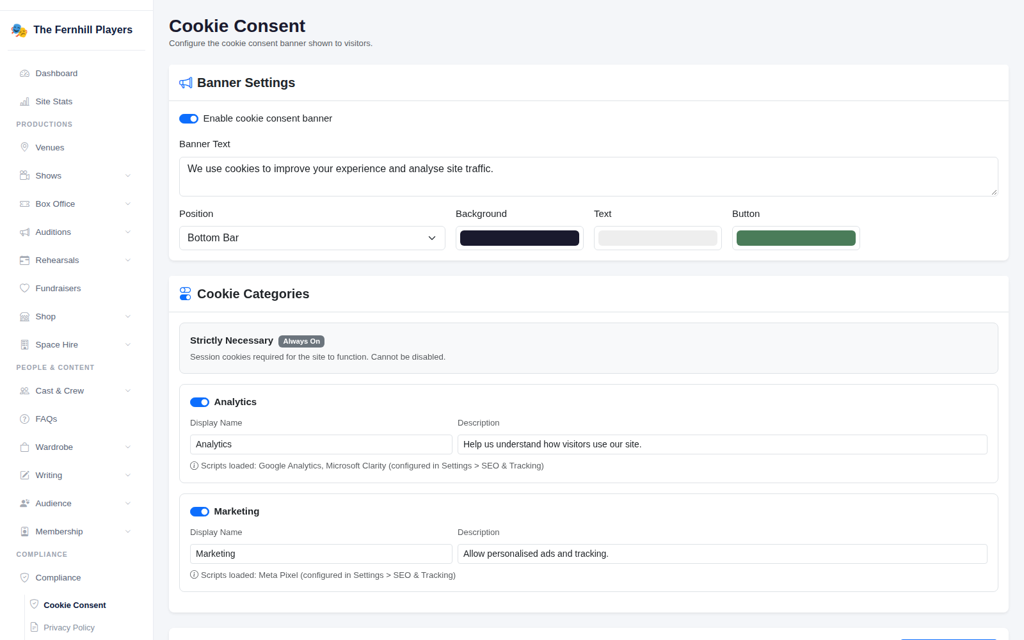Click the Shop storefront icon
The height and width of the screenshot is (640, 1024).
pos(24,317)
